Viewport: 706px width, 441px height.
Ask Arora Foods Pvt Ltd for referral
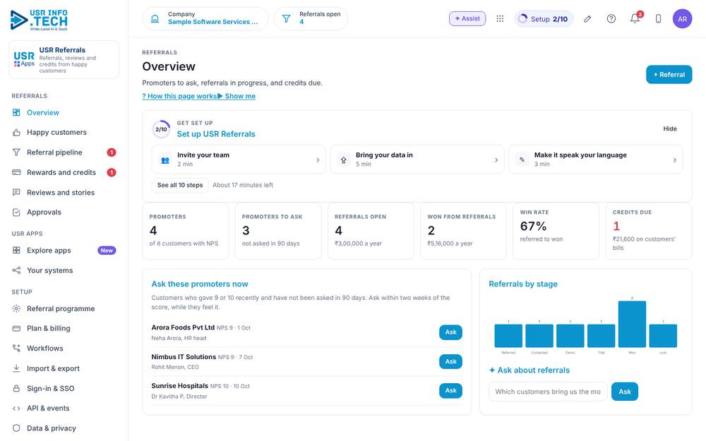click(450, 332)
